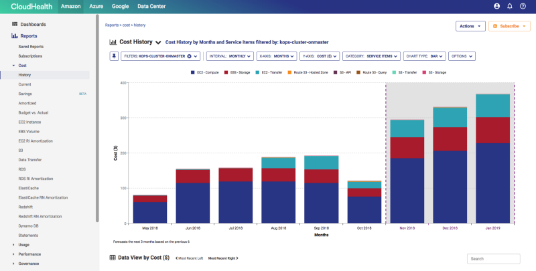The image size is (536, 271).
Task: Collapse the Cost section in sidebar
Action: pos(13,66)
